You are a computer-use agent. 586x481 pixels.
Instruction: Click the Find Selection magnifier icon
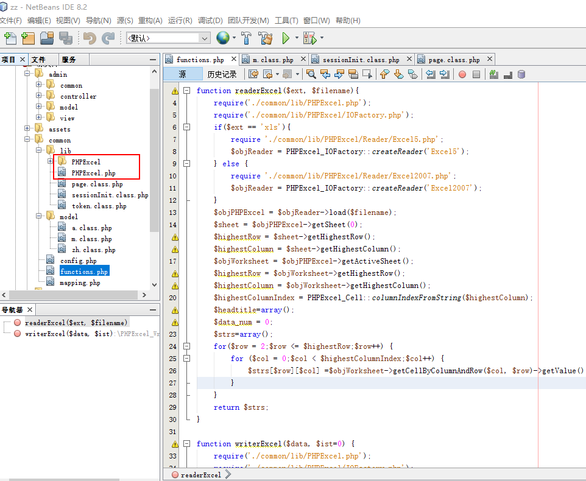click(x=311, y=74)
